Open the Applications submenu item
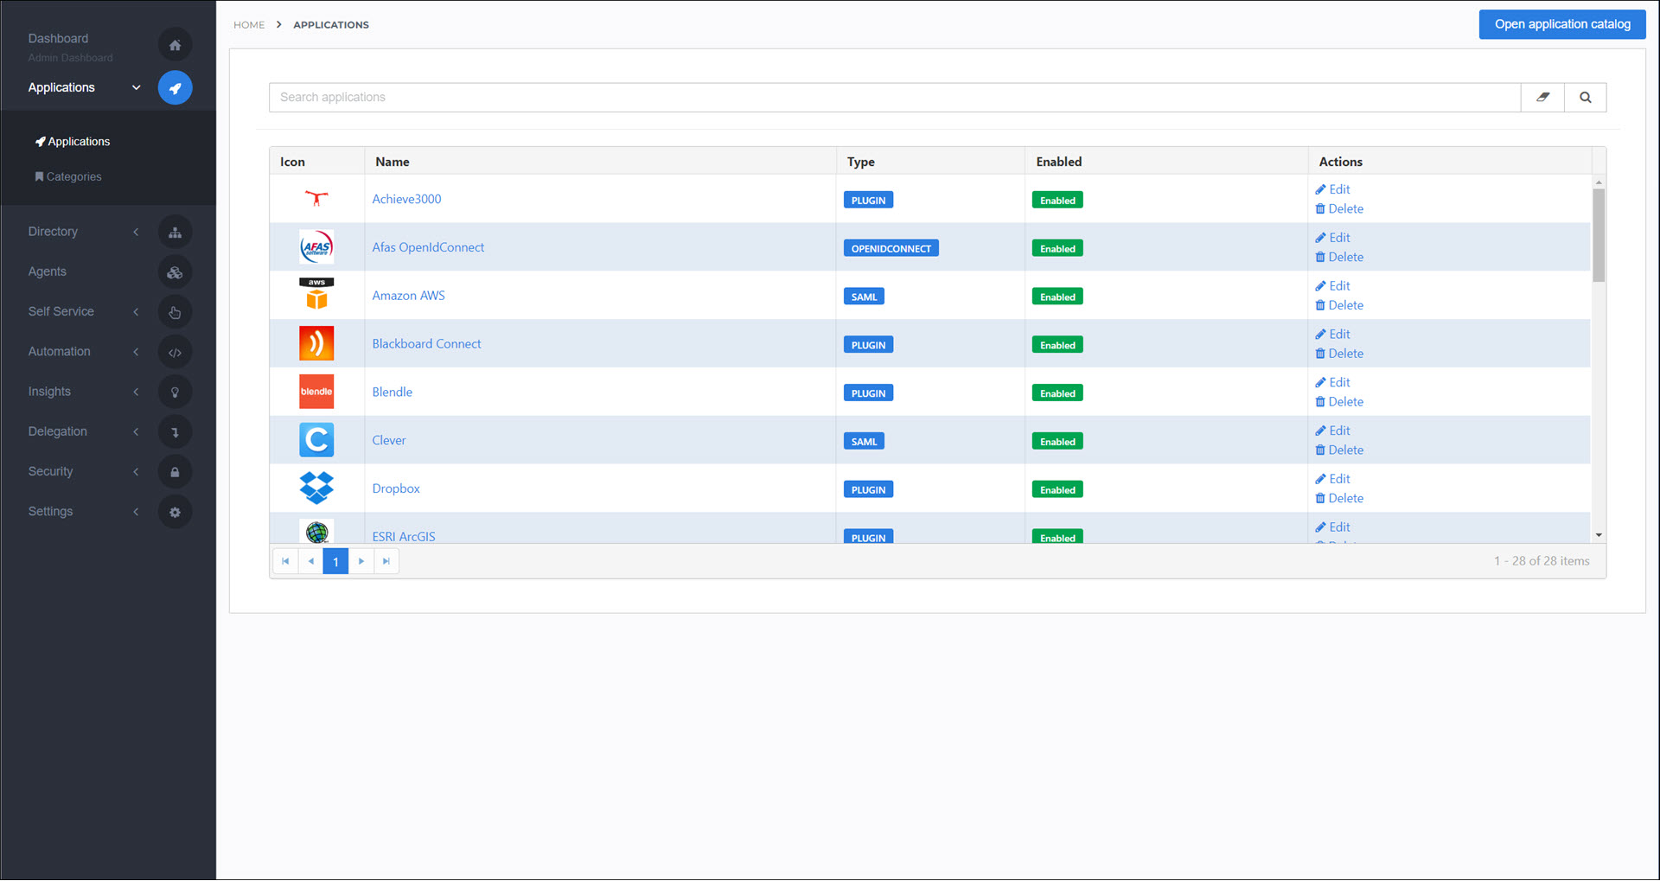Image resolution: width=1660 pixels, height=881 pixels. click(x=73, y=142)
